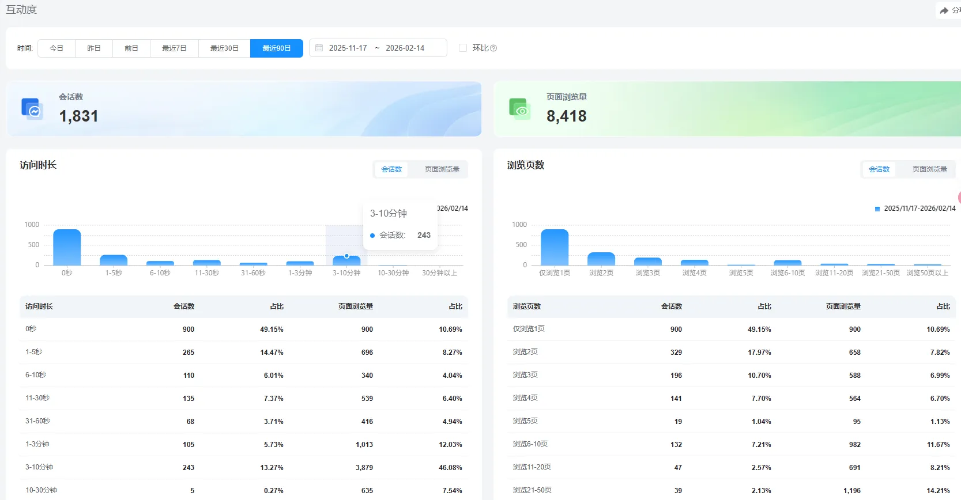Open the start date 2025-11-17 picker

pos(348,48)
